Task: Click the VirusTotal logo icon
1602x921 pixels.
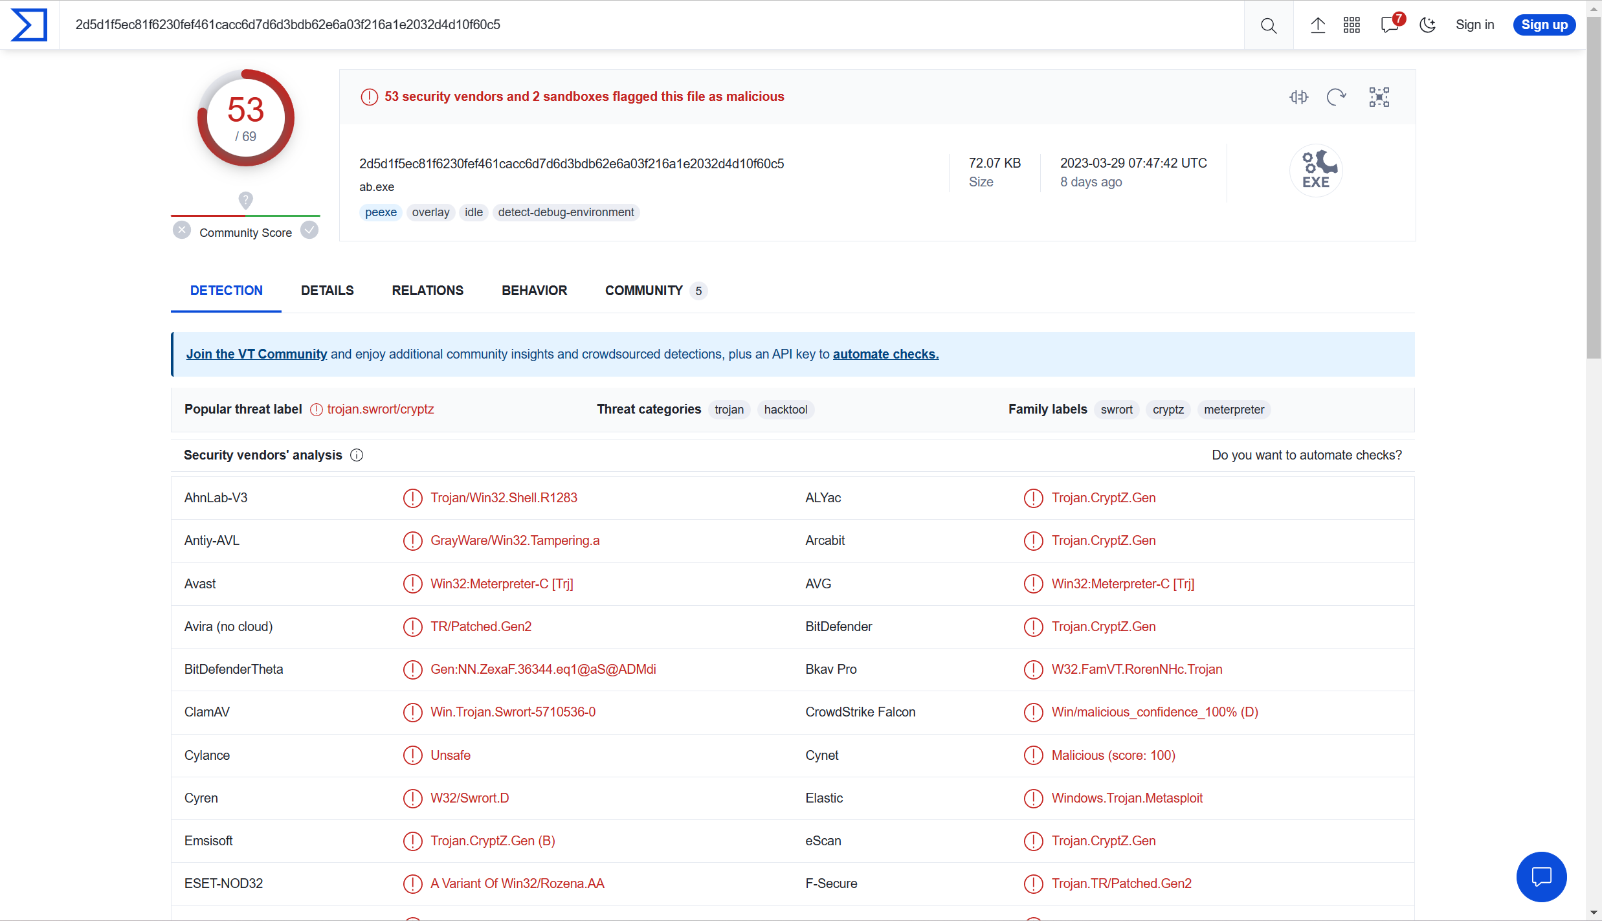Action: (29, 25)
